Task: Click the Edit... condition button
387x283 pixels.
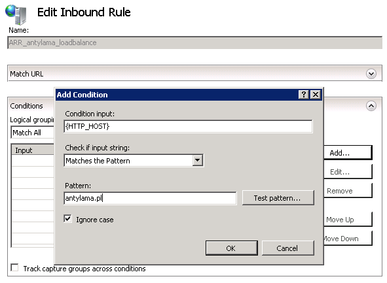Action: (x=348, y=172)
